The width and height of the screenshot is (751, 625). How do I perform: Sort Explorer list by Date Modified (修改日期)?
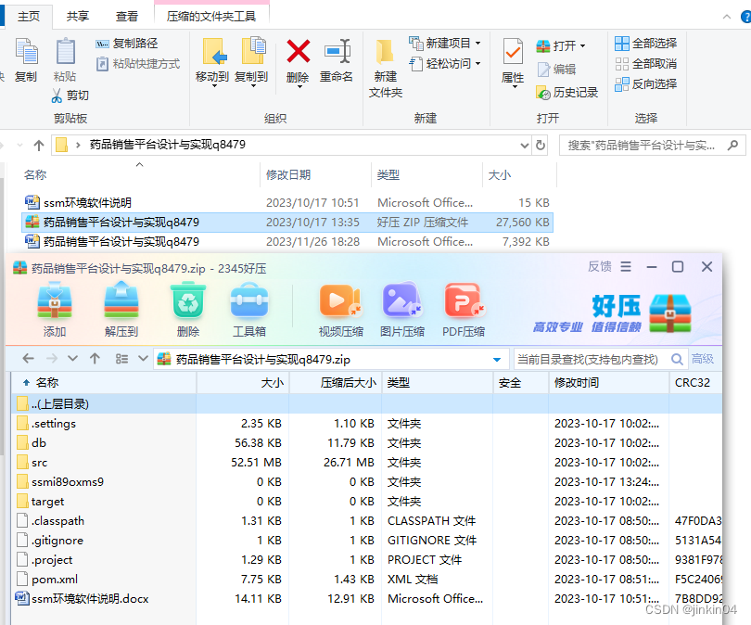pyautogui.click(x=316, y=175)
